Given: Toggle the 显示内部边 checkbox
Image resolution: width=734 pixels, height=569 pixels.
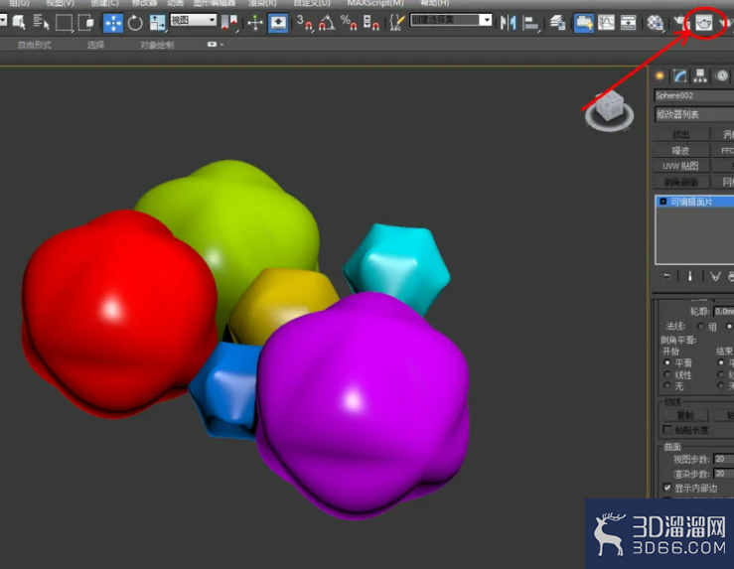Looking at the screenshot, I should tap(667, 488).
